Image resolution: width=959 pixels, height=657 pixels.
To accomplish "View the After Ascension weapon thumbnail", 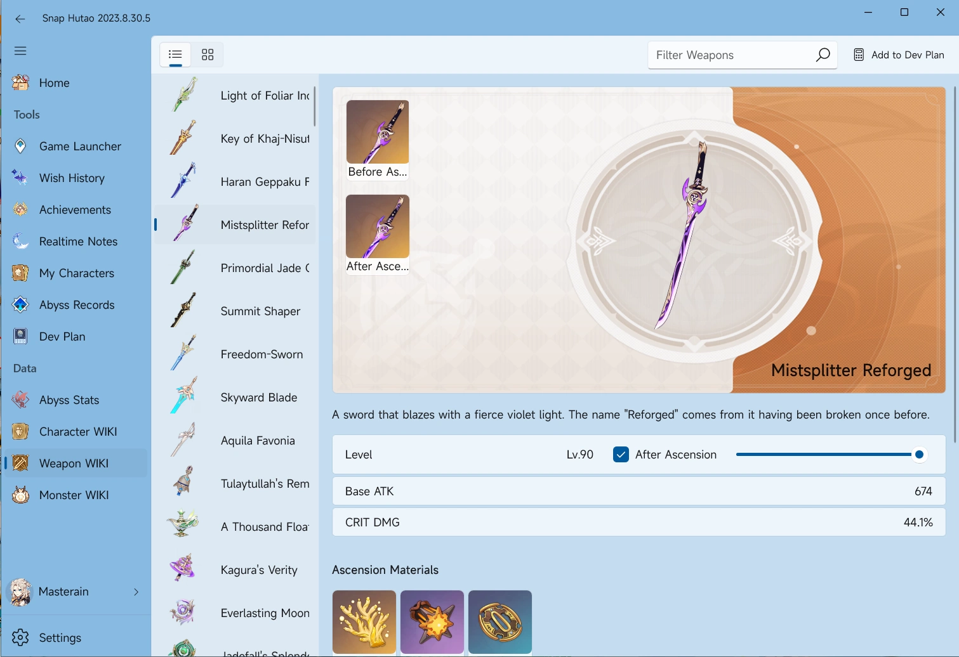I will 378,235.
